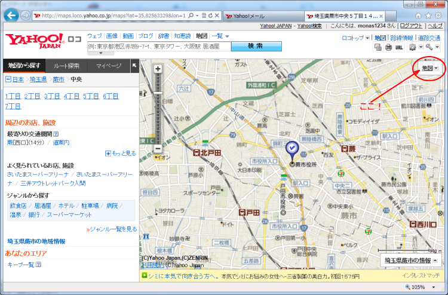
Task: Click the blue check pin on map
Action: pyautogui.click(x=292, y=148)
